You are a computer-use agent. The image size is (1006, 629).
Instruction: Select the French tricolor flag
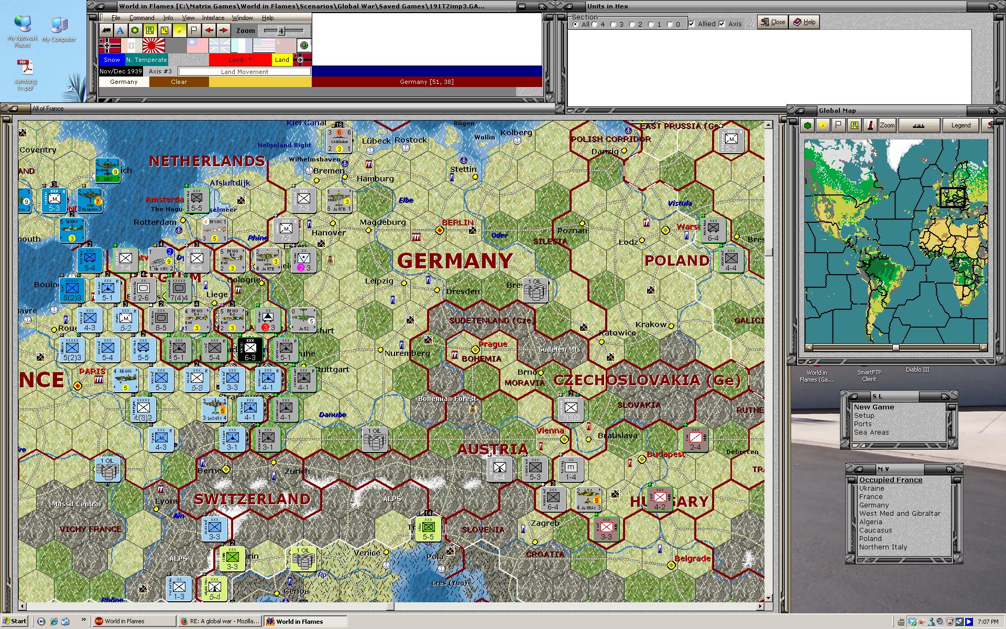(242, 46)
